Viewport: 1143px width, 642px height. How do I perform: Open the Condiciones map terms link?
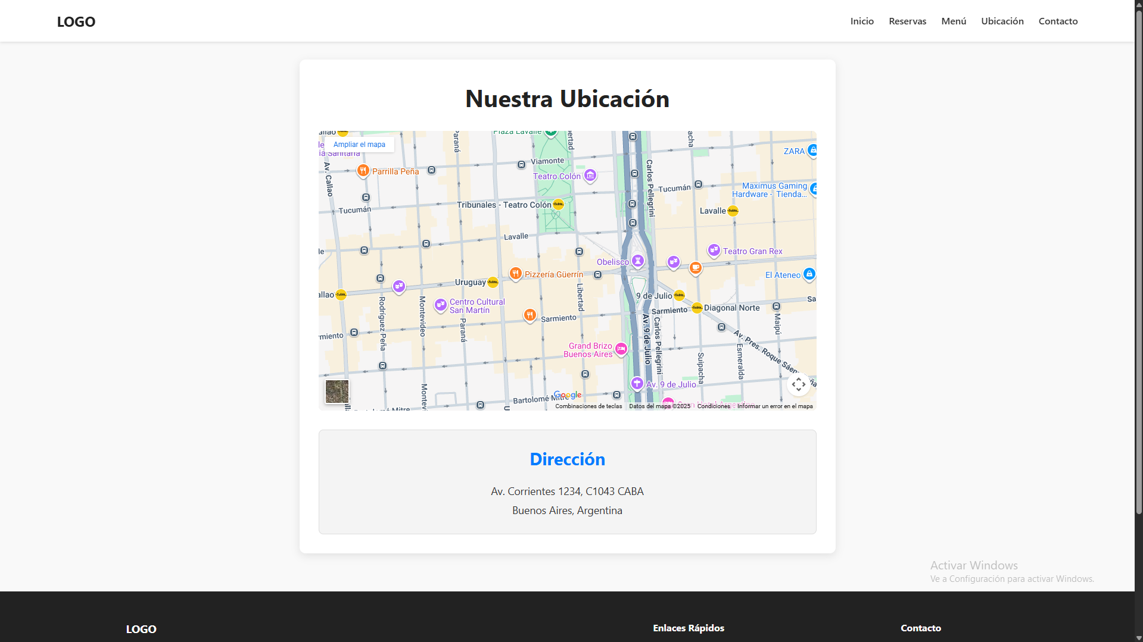tap(713, 406)
